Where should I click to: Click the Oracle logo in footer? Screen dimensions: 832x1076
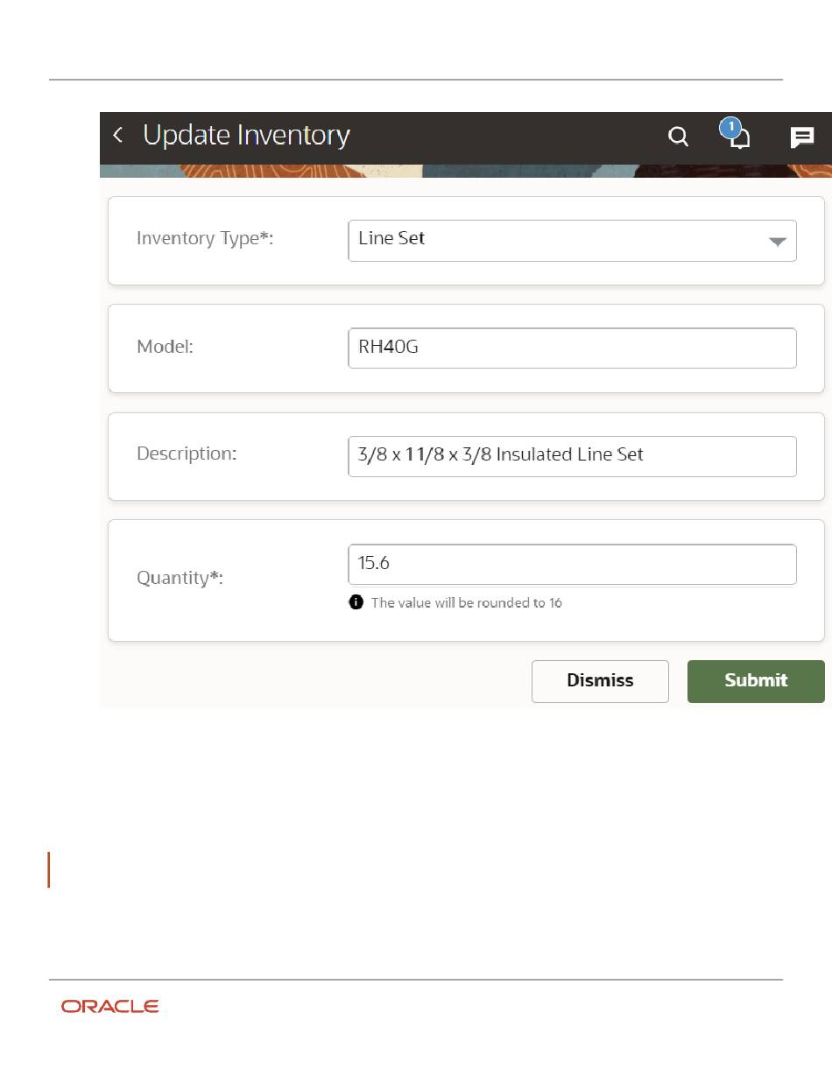tap(109, 1007)
